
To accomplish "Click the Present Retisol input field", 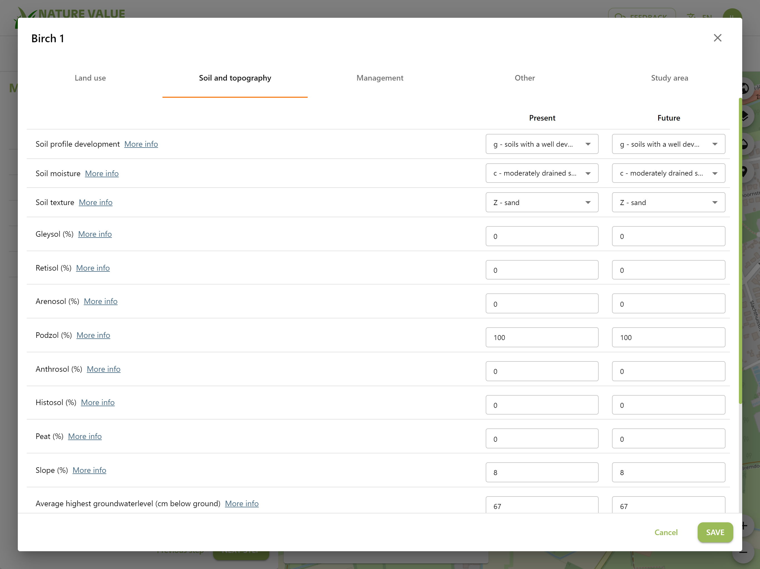I will click(x=542, y=270).
